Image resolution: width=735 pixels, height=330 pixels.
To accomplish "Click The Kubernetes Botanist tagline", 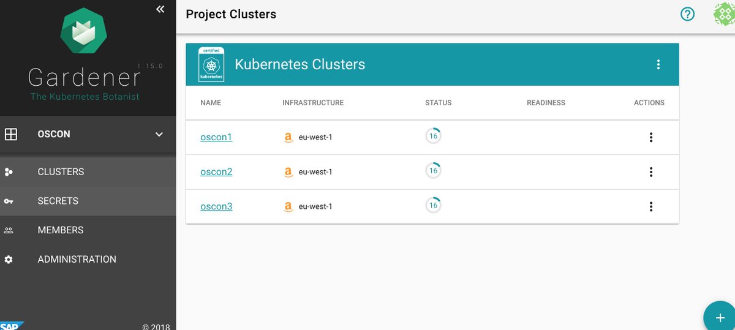I will (x=85, y=97).
